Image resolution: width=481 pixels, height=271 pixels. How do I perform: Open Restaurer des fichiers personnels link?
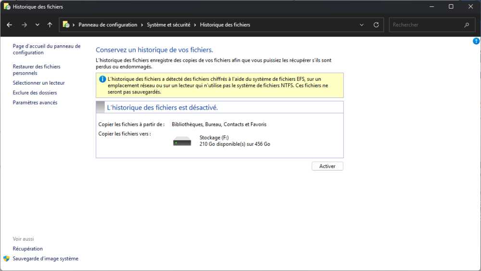click(x=37, y=70)
